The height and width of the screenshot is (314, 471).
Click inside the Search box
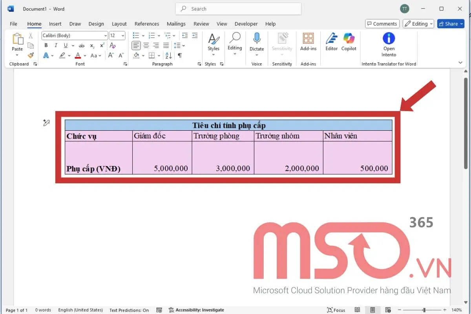point(238,9)
